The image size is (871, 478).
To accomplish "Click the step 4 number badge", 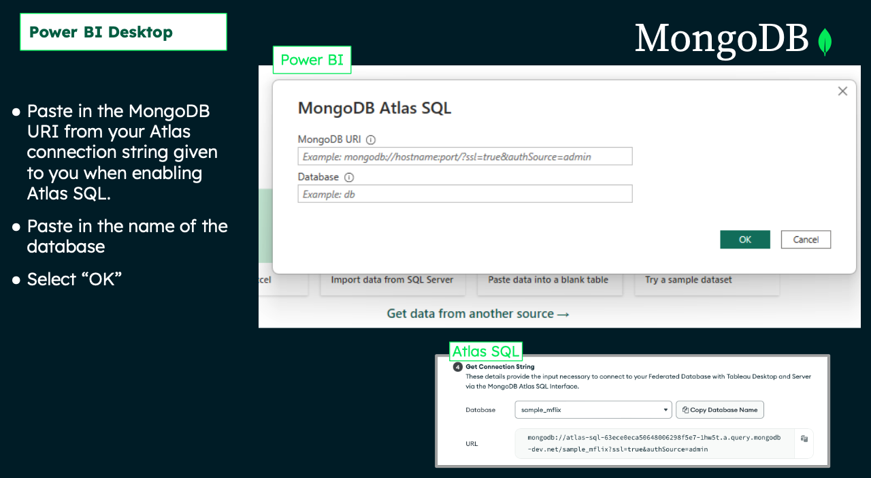I will (458, 367).
